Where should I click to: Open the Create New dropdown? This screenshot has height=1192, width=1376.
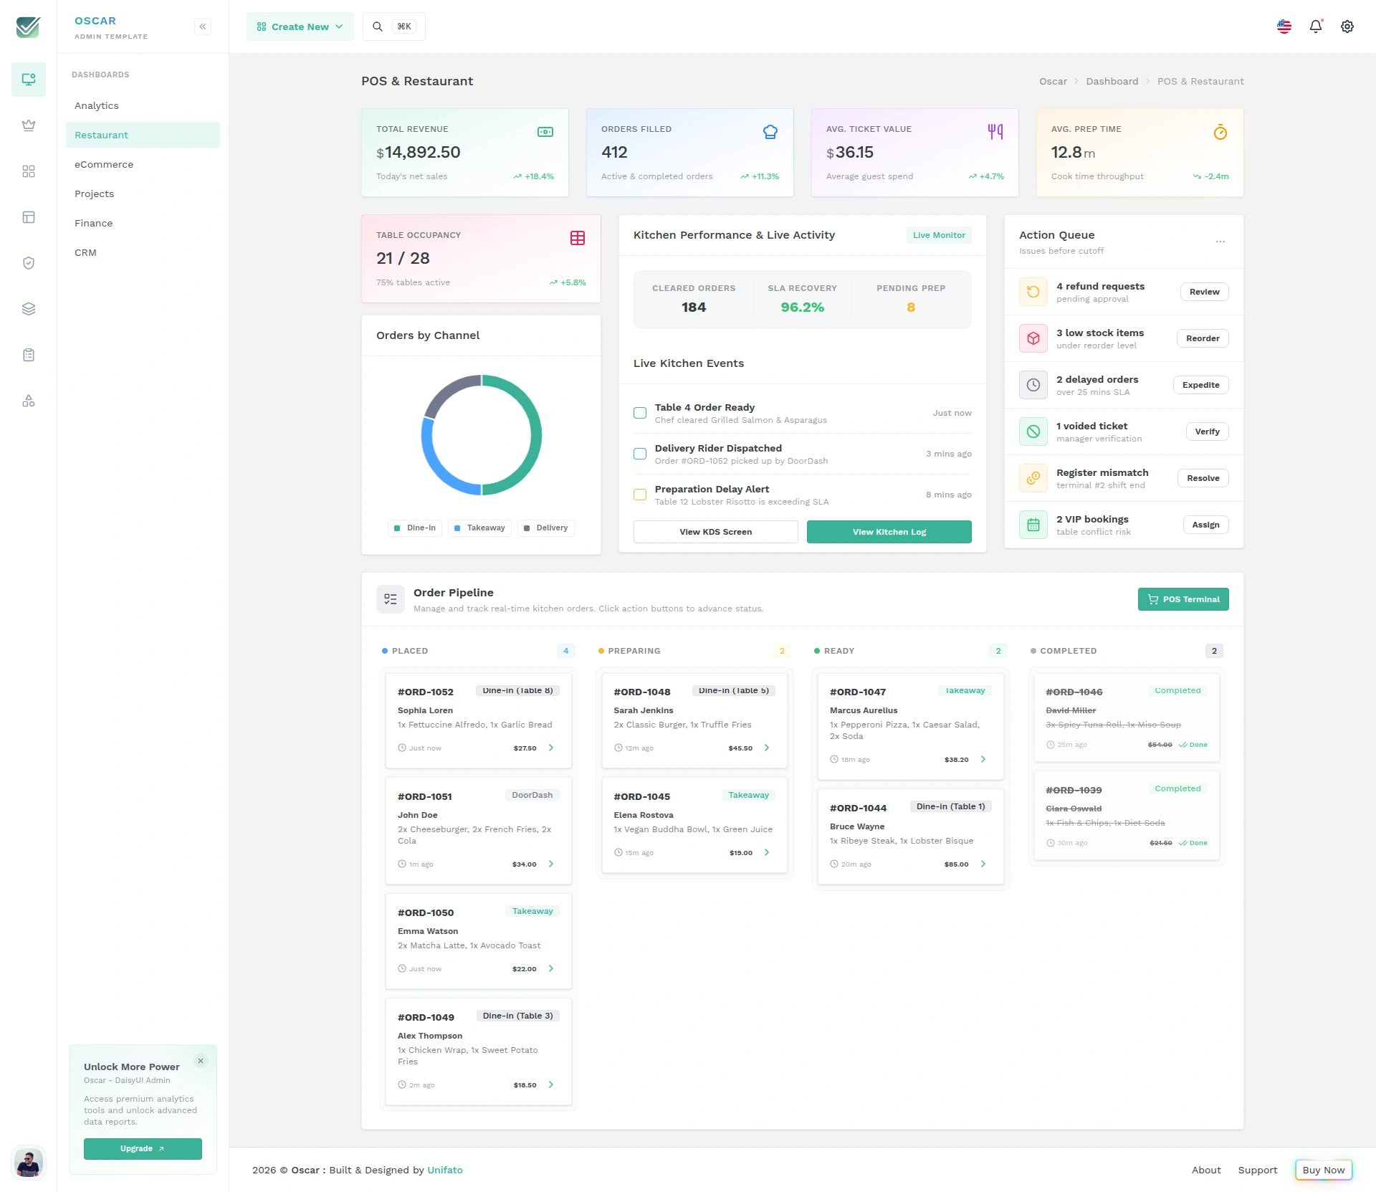click(x=300, y=27)
